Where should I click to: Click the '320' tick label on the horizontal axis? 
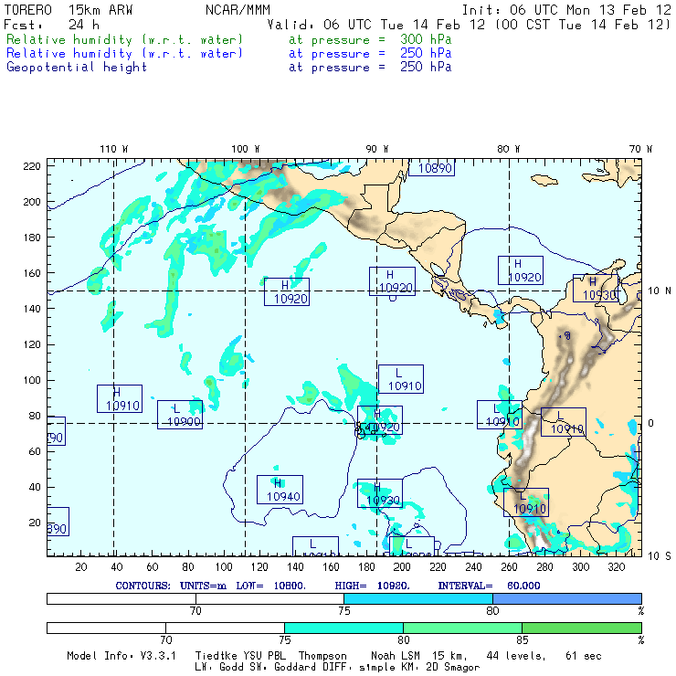point(617,567)
